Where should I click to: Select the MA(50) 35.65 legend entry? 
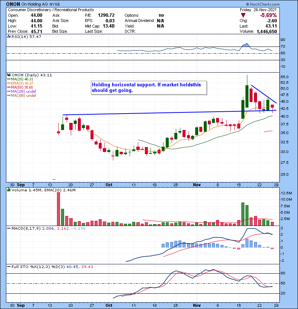point(20,87)
